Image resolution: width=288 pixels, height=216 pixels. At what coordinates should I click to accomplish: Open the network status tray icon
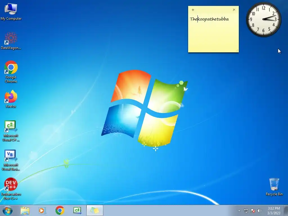(246, 211)
